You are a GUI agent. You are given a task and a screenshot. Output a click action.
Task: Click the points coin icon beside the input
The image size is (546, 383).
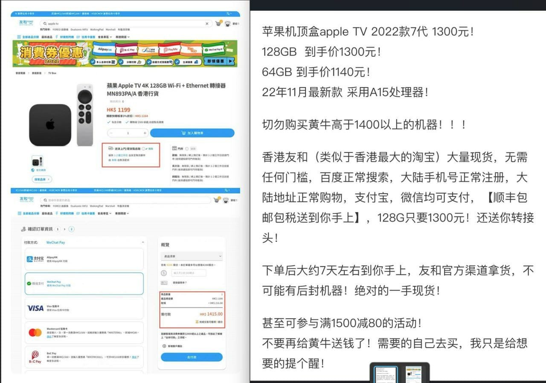click(164, 273)
